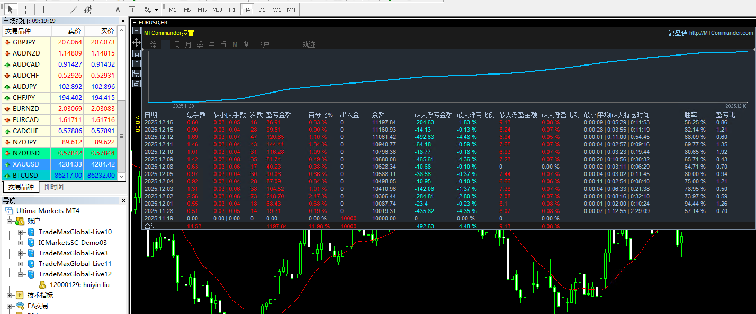Open the http://MTCommander.com link
This screenshot has height=314, width=756.
point(721,33)
